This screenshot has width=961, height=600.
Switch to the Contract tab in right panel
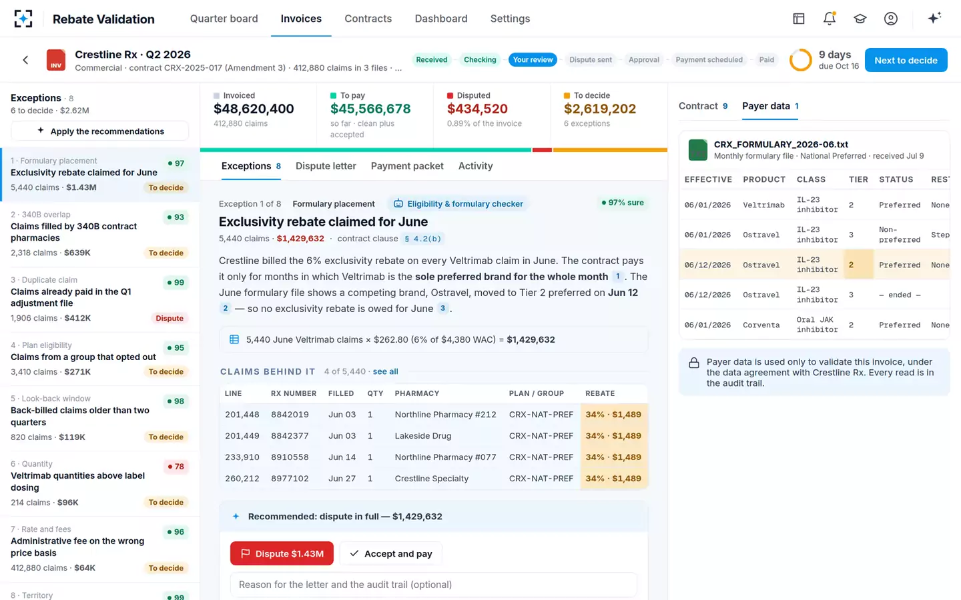[703, 106]
